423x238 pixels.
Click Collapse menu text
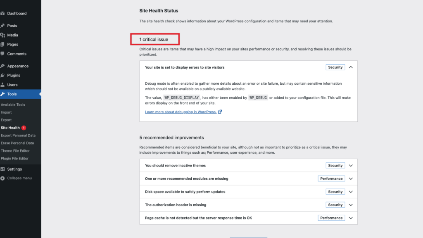tap(19, 178)
